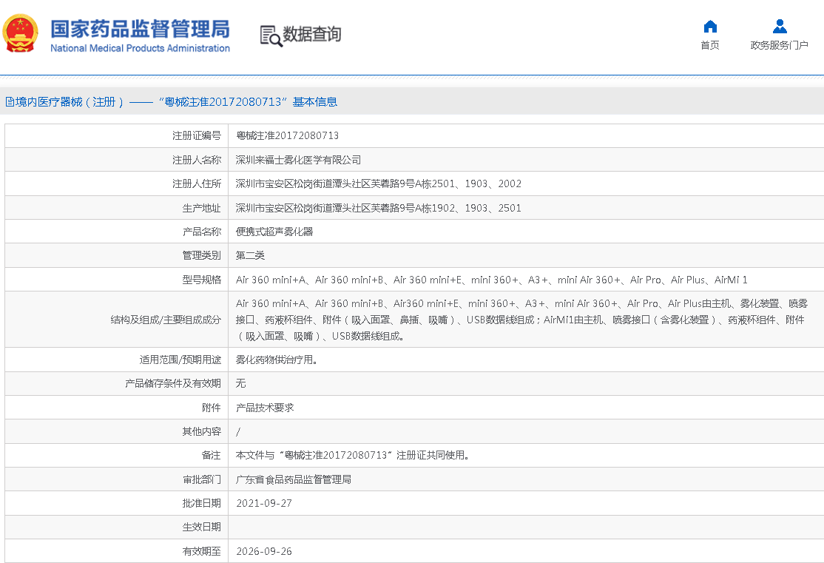This screenshot has height=563, width=824.
Task: Click the expiry date 2026-09-26
Action: click(264, 551)
